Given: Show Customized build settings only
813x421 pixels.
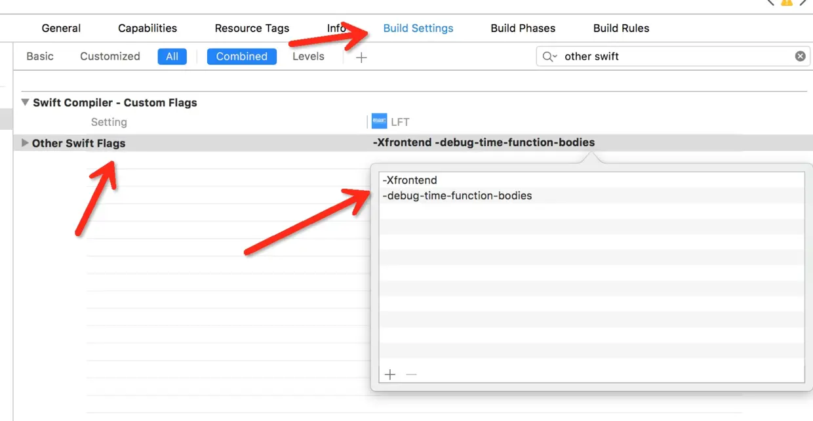Looking at the screenshot, I should [x=110, y=56].
